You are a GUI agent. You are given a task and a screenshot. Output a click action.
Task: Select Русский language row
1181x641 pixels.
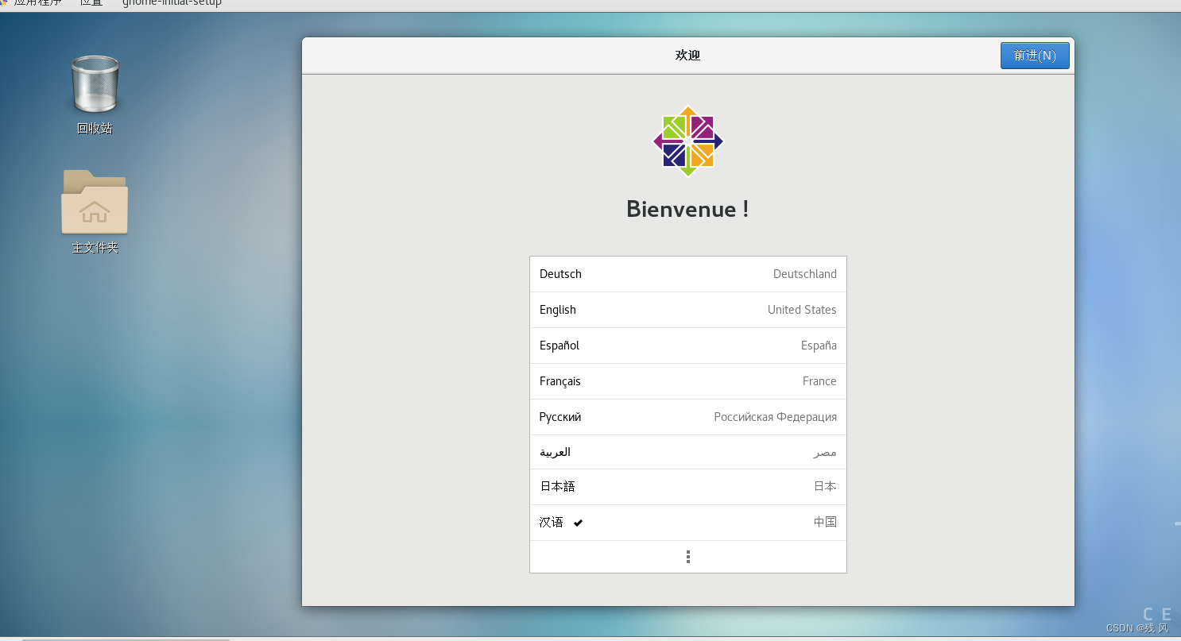click(x=688, y=417)
